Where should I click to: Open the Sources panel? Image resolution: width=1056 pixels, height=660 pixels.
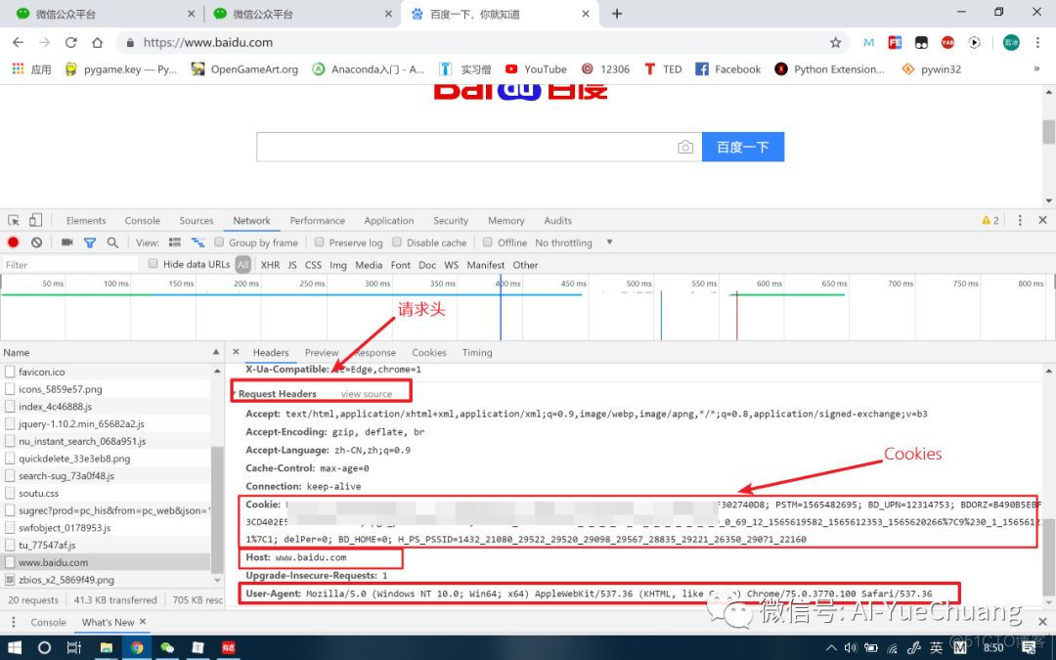coord(196,220)
